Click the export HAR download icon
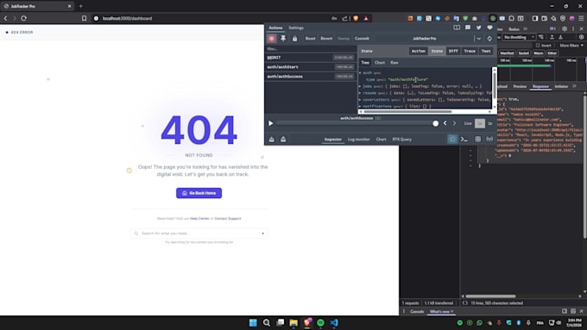Viewport: 587px width, 330px height. tap(561, 37)
